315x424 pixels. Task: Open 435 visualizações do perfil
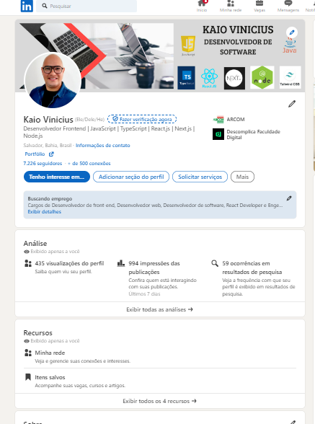pyautogui.click(x=69, y=263)
